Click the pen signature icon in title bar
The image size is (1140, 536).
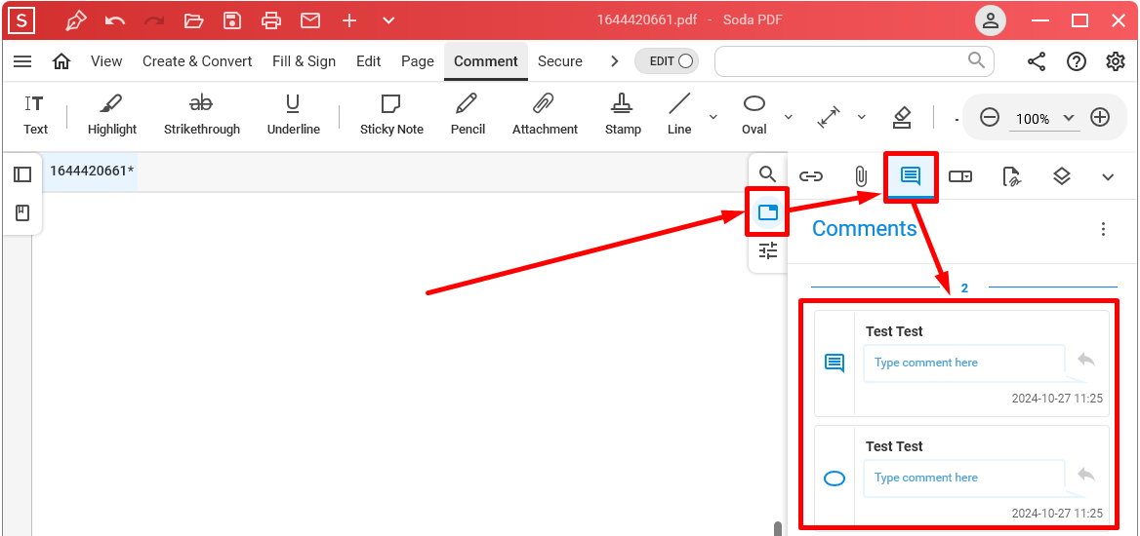[75, 20]
